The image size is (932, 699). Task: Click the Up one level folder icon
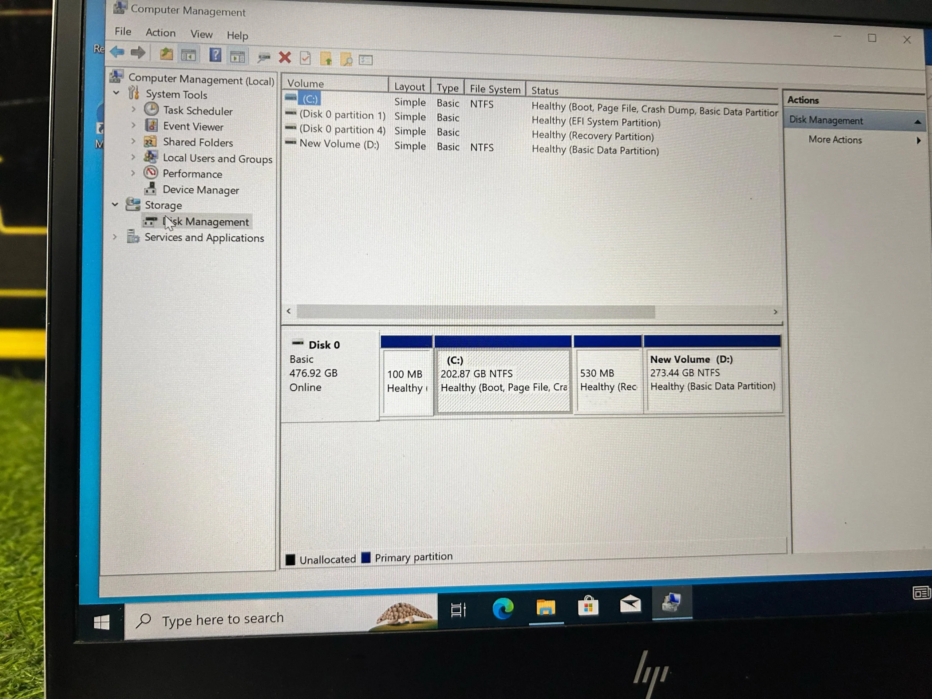tap(166, 54)
